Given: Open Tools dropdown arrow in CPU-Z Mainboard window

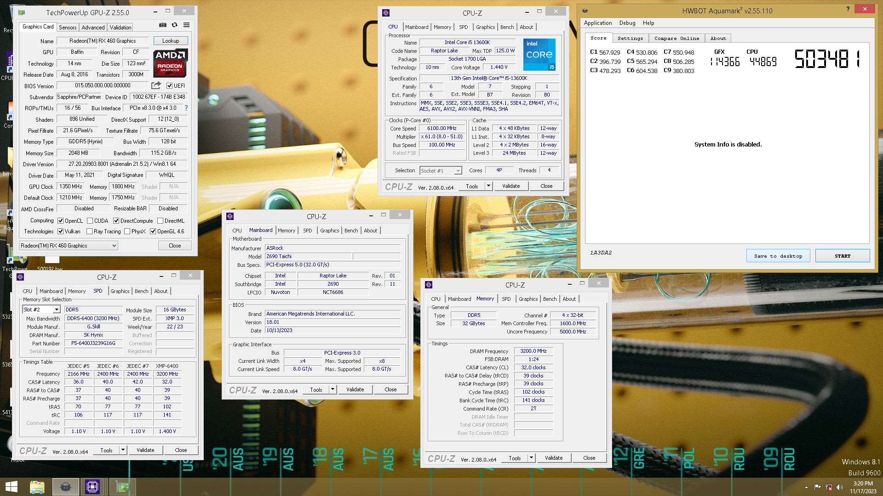Looking at the screenshot, I should tap(333, 389).
